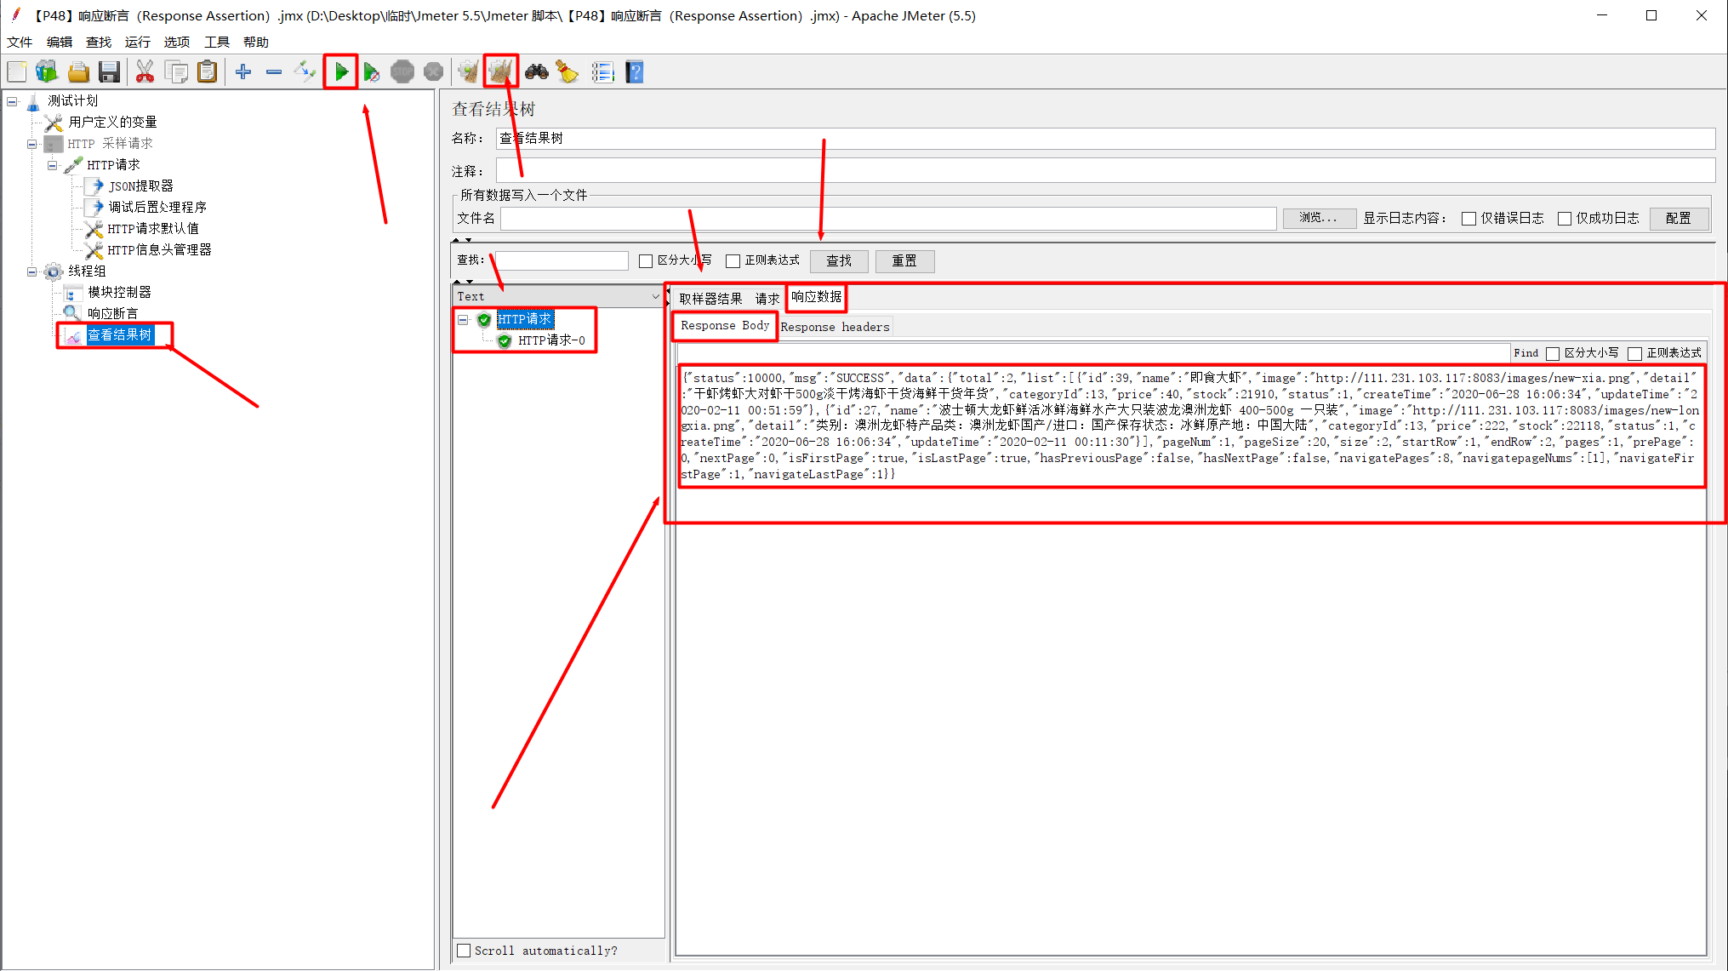Click the Clear All broom icon
This screenshot has height=971, width=1728.
click(500, 72)
